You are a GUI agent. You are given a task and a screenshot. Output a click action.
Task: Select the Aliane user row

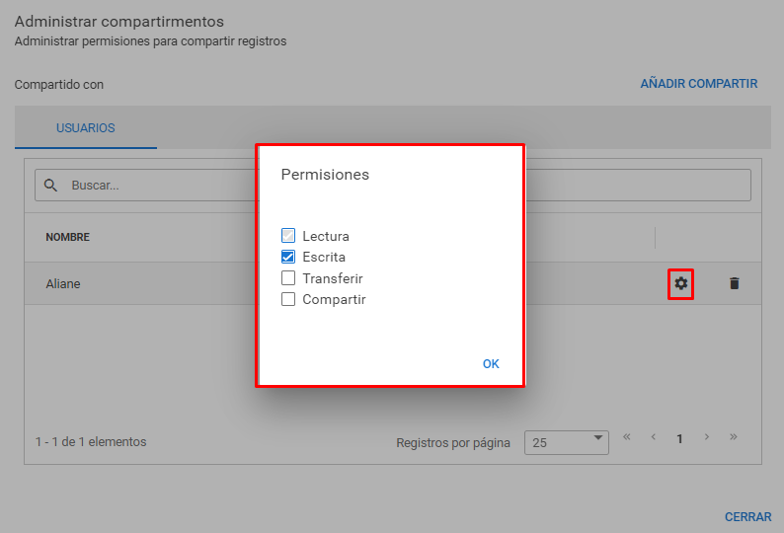click(393, 283)
